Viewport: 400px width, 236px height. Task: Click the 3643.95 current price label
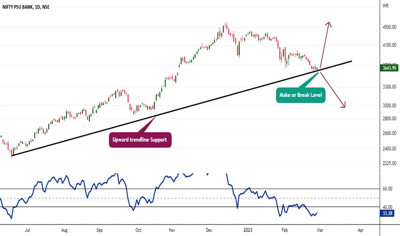tap(389, 68)
